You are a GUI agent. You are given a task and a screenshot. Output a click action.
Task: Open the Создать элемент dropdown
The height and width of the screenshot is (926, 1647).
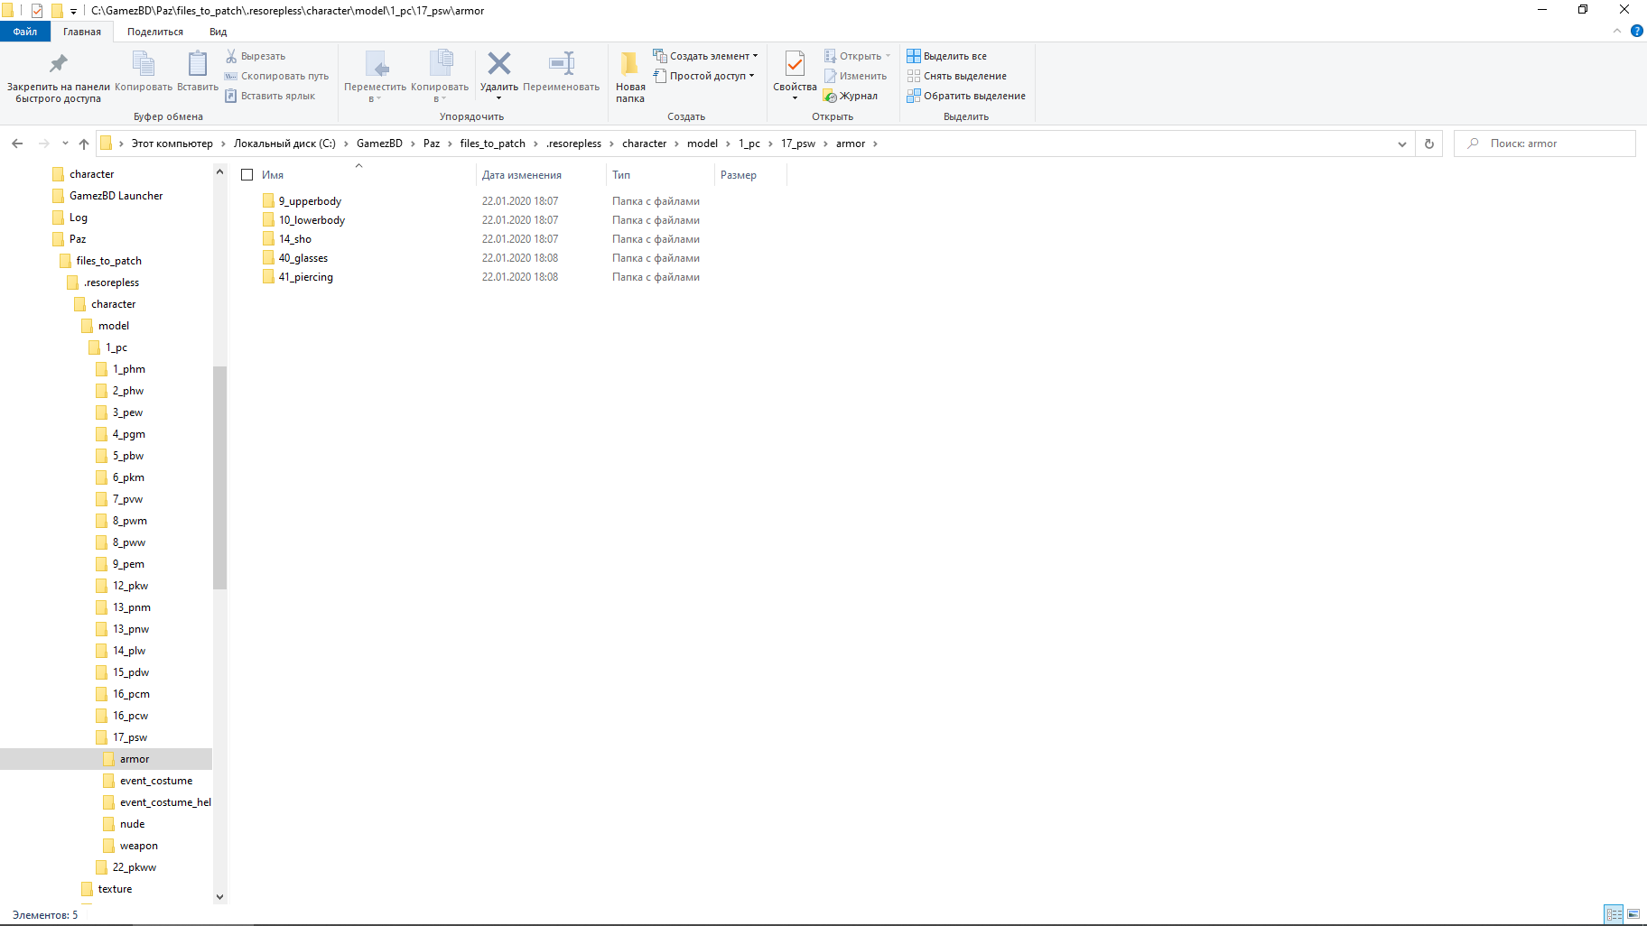[706, 56]
